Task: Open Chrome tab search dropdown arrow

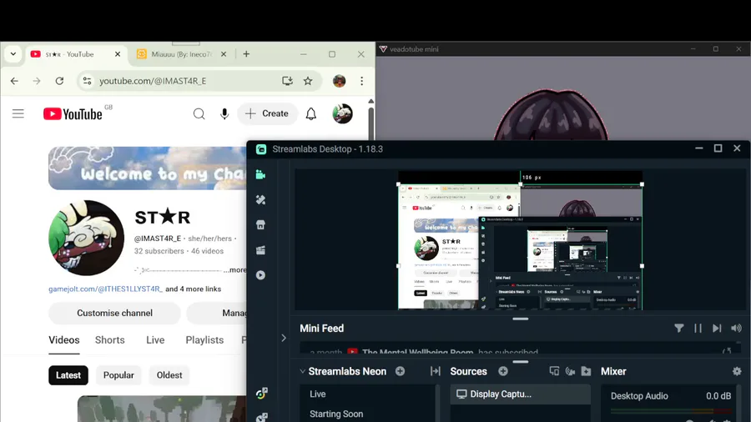Action: pos(13,54)
